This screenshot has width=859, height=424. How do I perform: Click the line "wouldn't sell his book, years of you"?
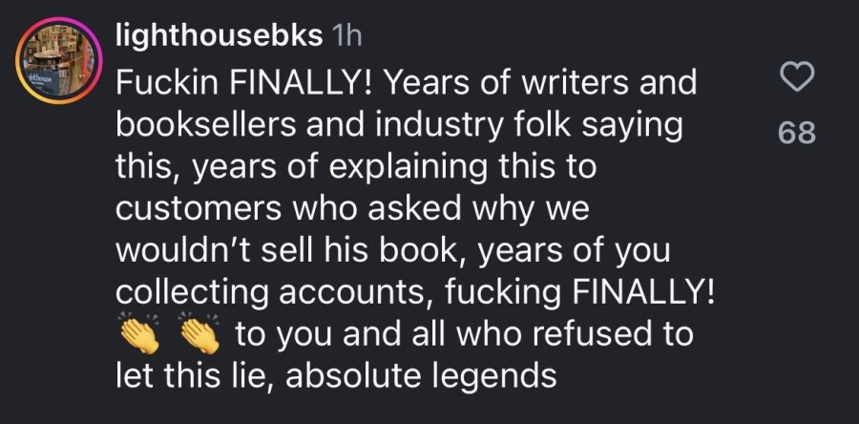tap(393, 252)
